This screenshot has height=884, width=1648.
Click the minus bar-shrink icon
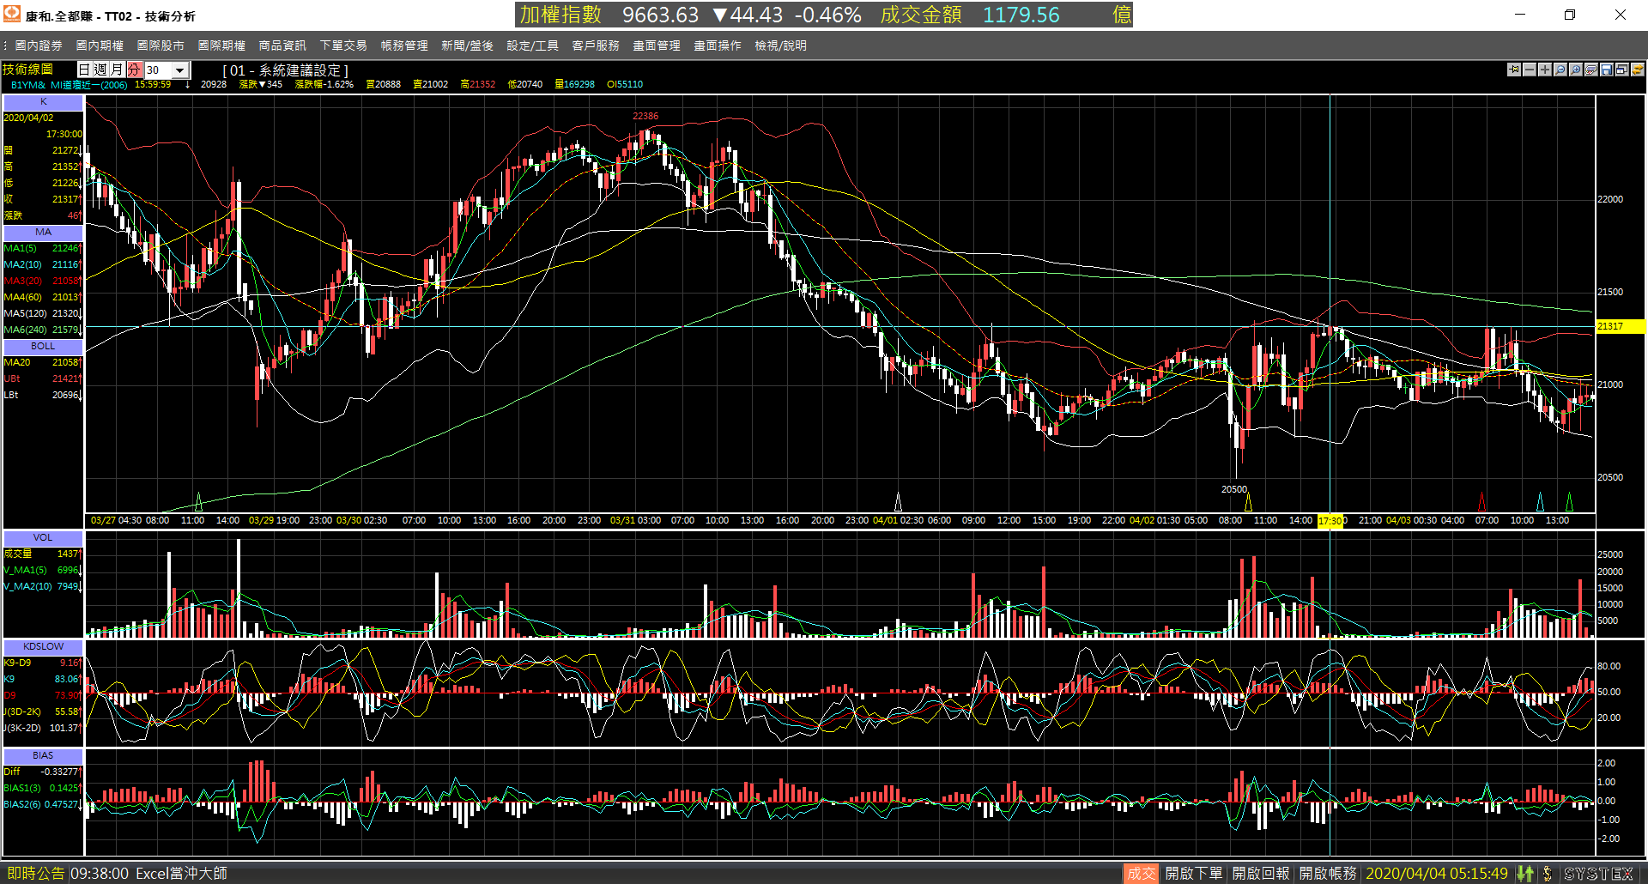click(x=1530, y=70)
